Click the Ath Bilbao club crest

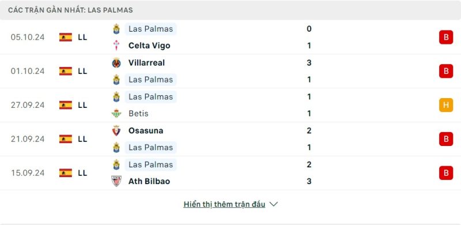[116, 181]
